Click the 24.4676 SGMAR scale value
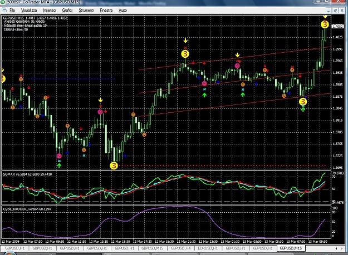Screen dimensions: 348x255 coord(338,202)
